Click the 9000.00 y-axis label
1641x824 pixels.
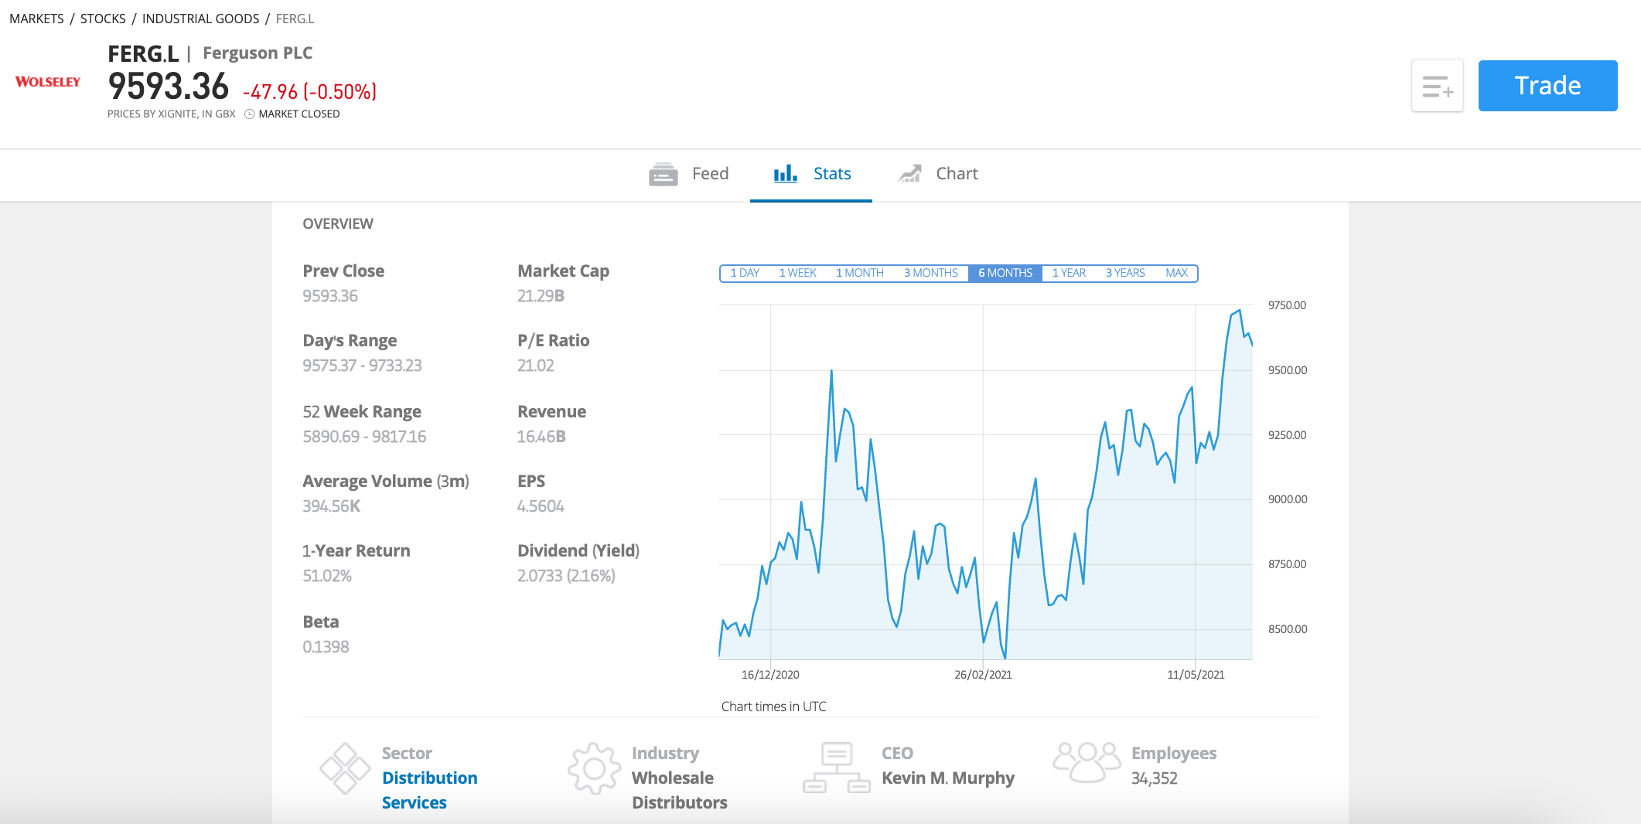[x=1287, y=499]
